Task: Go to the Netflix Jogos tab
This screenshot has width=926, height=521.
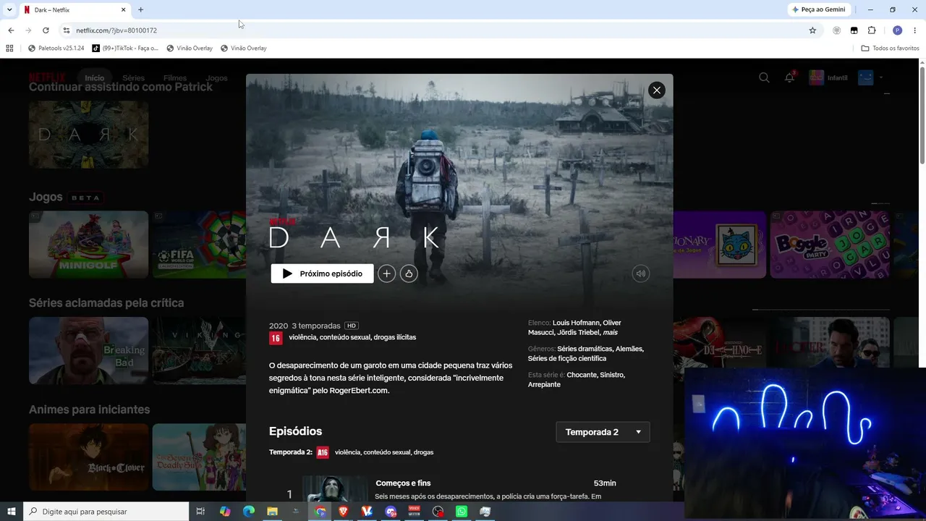Action: coord(216,78)
